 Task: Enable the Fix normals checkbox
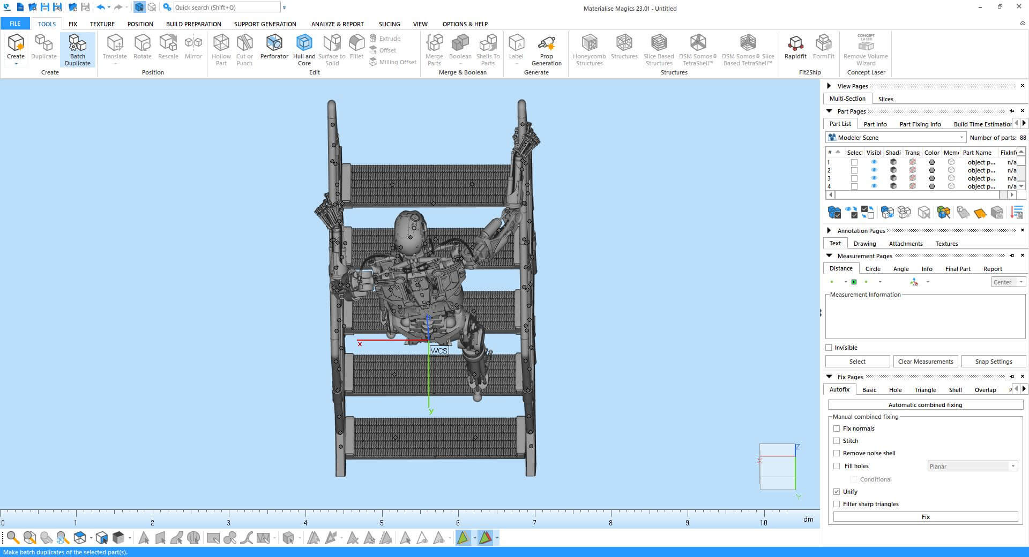tap(837, 428)
